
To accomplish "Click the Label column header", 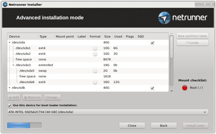I will coord(82,36).
